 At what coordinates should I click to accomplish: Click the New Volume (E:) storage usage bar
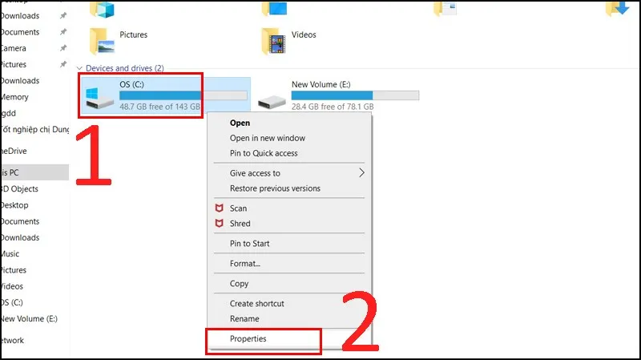point(355,95)
